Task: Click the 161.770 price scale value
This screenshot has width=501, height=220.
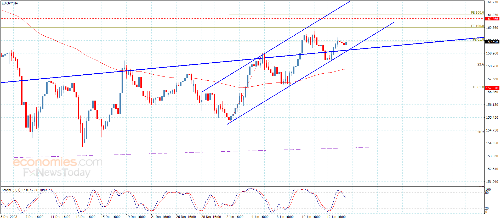Action: (492, 2)
